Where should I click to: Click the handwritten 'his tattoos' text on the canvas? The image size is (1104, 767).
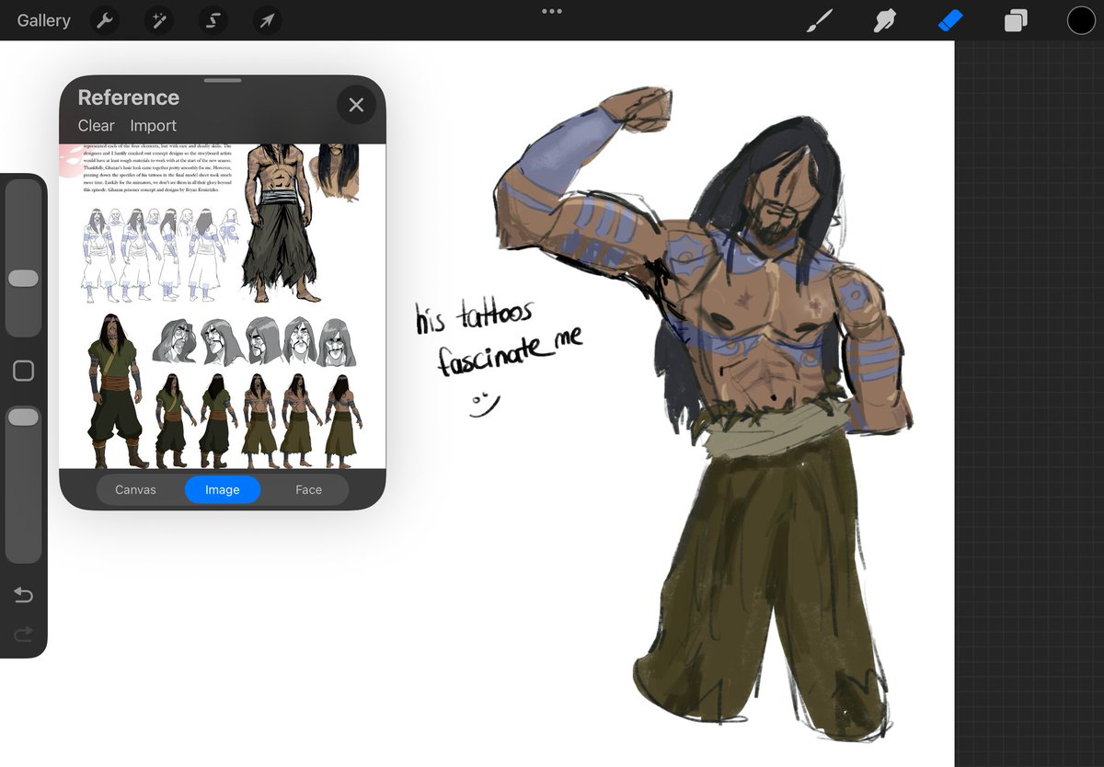pos(474,318)
